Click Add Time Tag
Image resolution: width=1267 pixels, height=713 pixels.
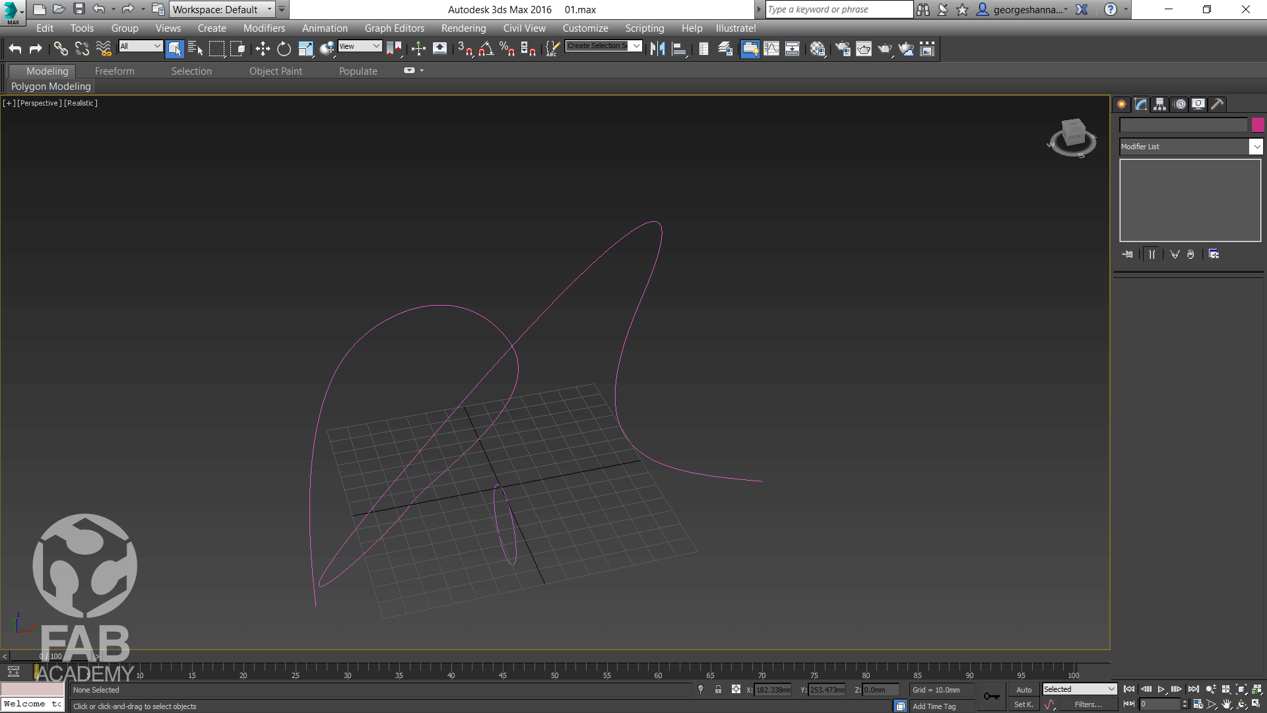[934, 706]
